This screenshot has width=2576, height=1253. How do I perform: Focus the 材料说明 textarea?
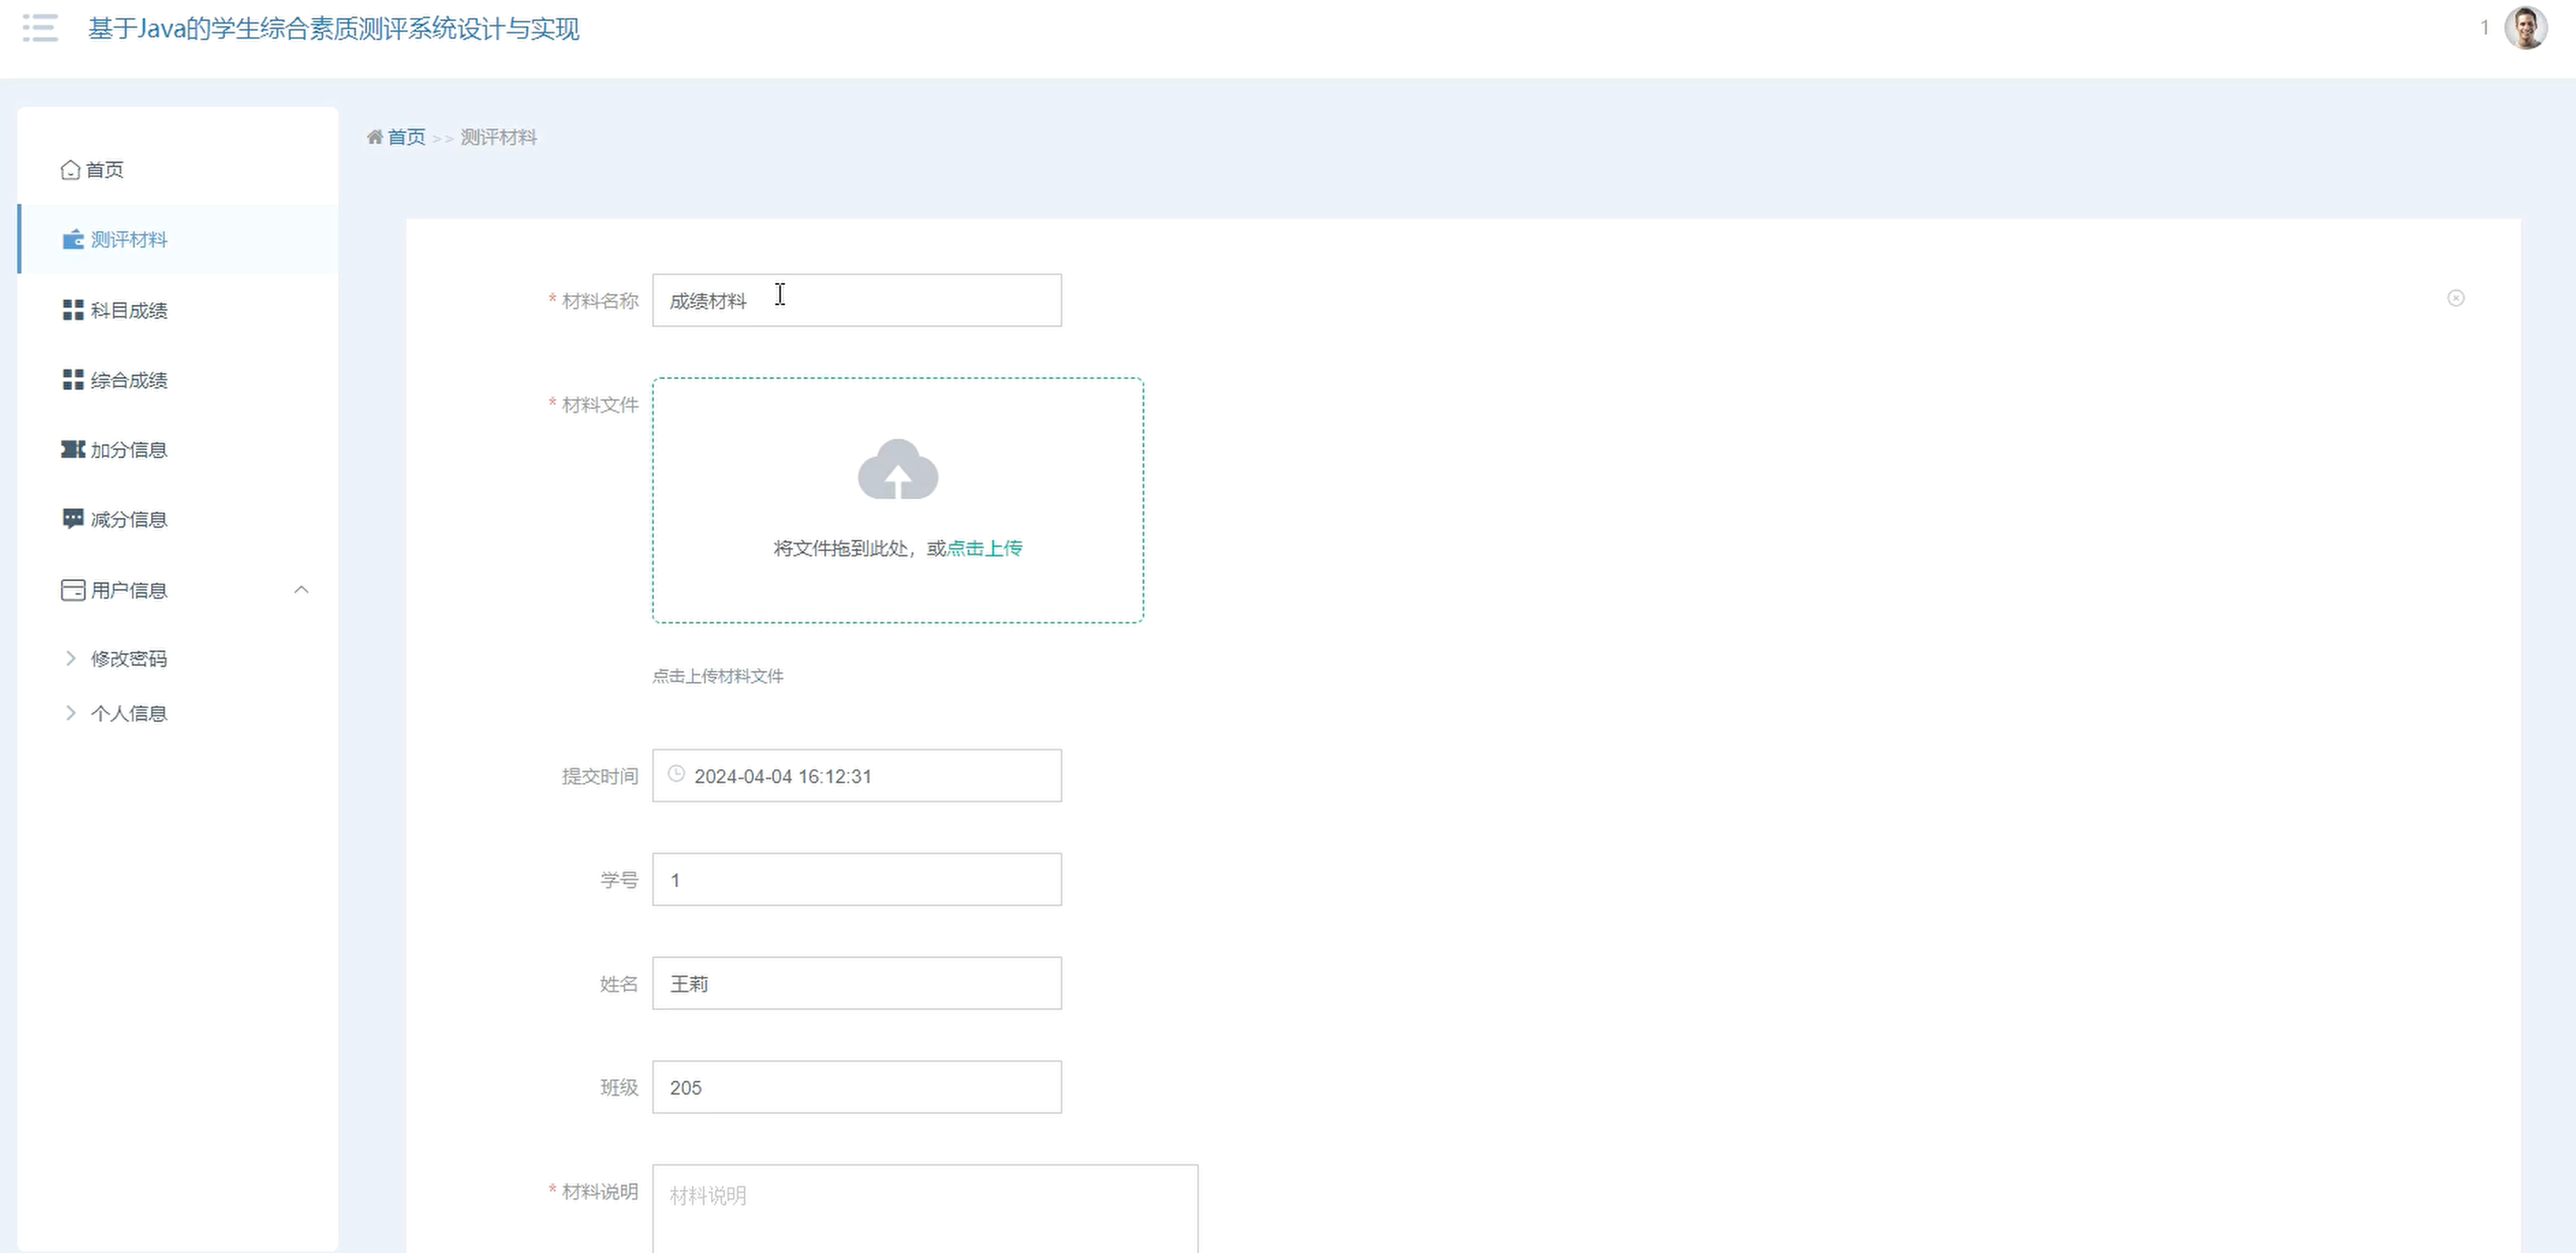point(925,1208)
